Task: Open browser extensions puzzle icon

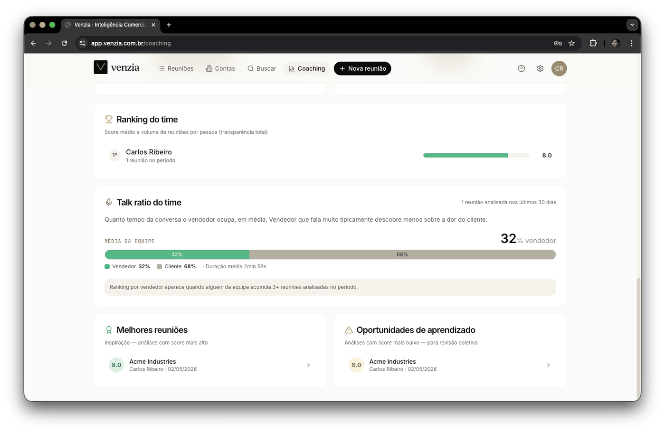Action: [x=593, y=43]
